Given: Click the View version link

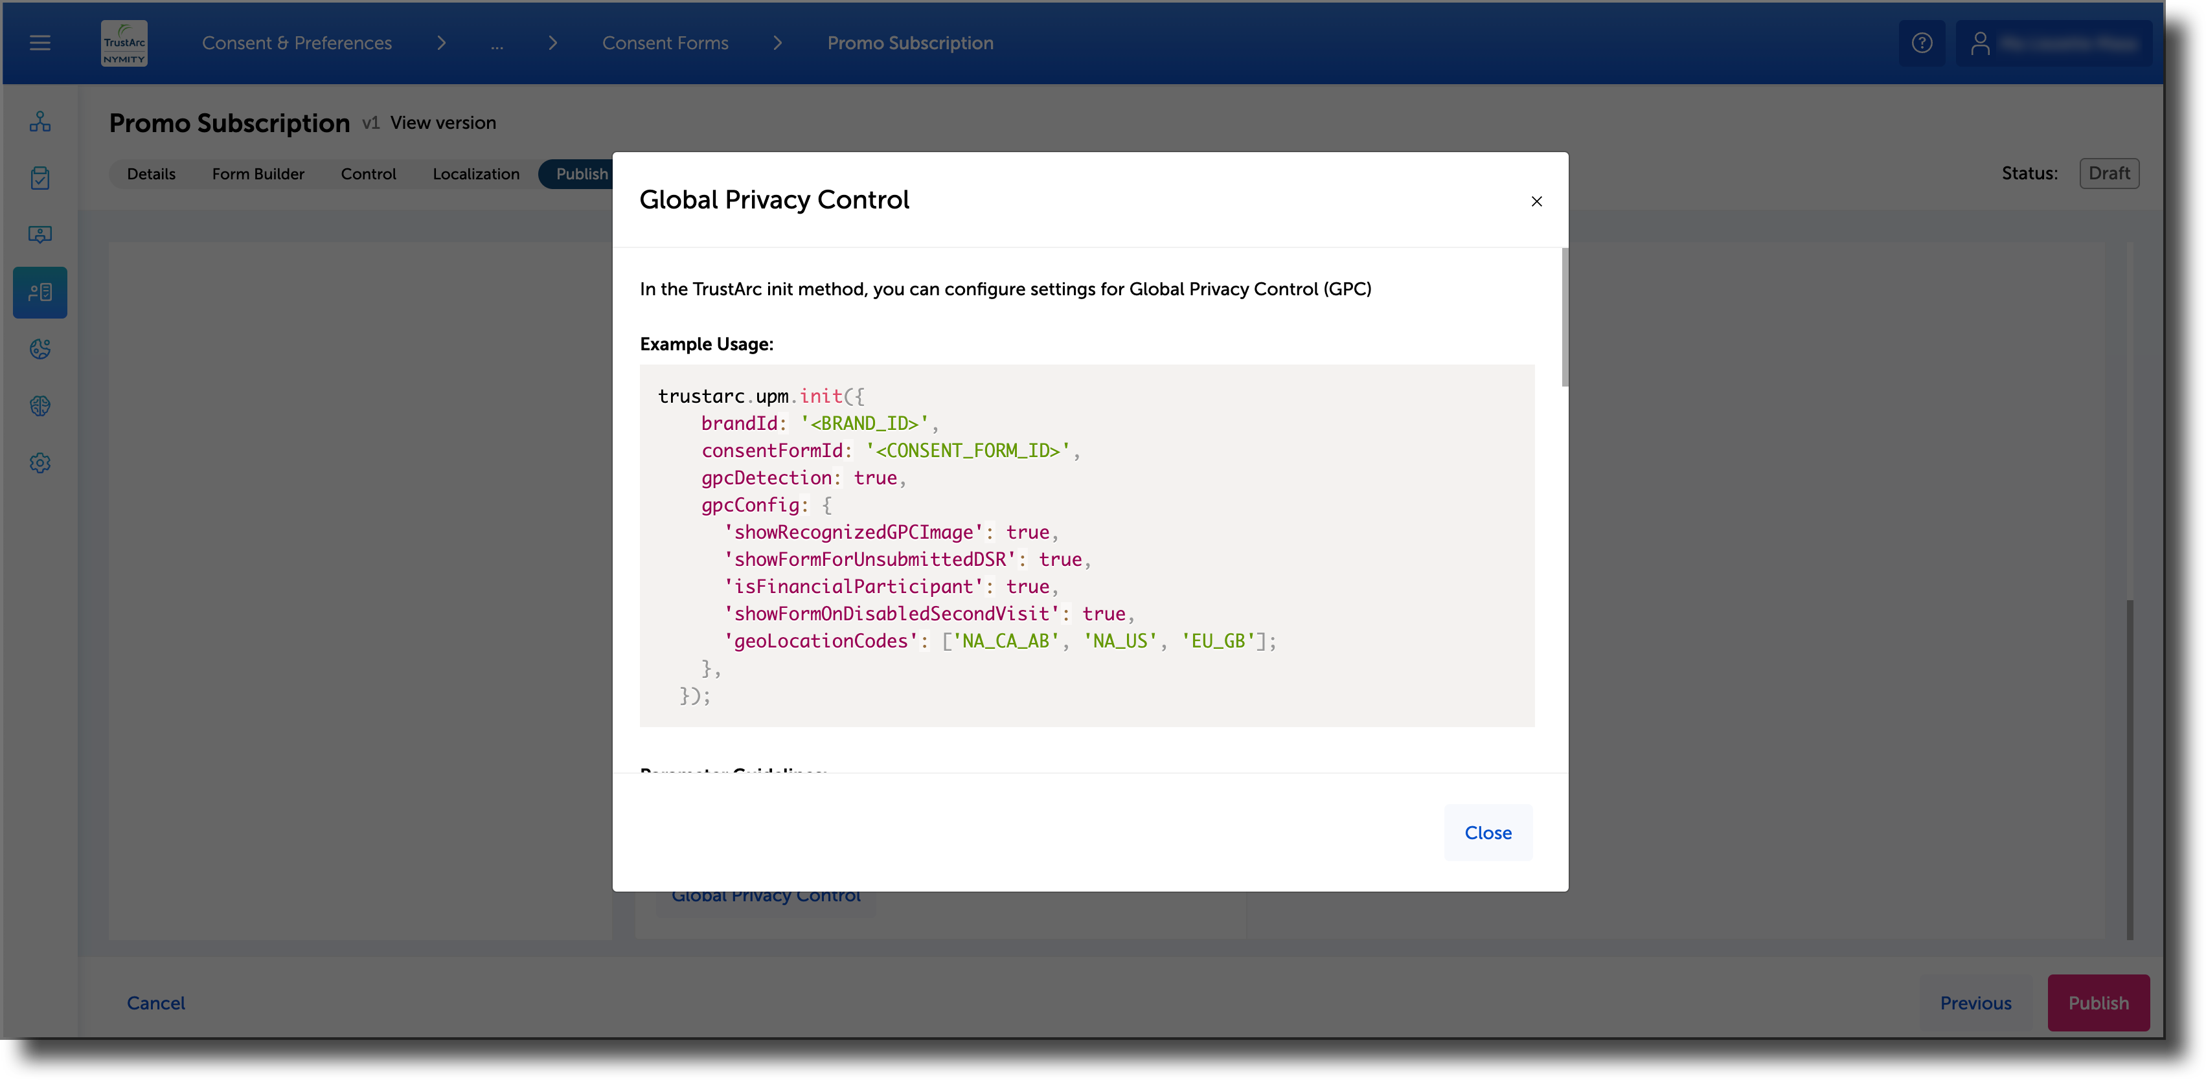Looking at the screenshot, I should point(443,122).
